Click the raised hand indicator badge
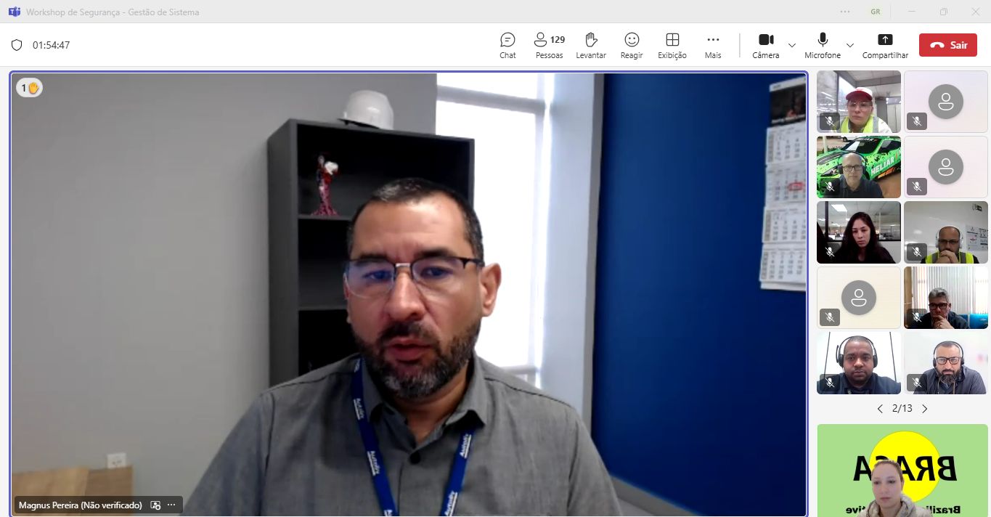Viewport: 991px width, 517px height. pyautogui.click(x=29, y=88)
